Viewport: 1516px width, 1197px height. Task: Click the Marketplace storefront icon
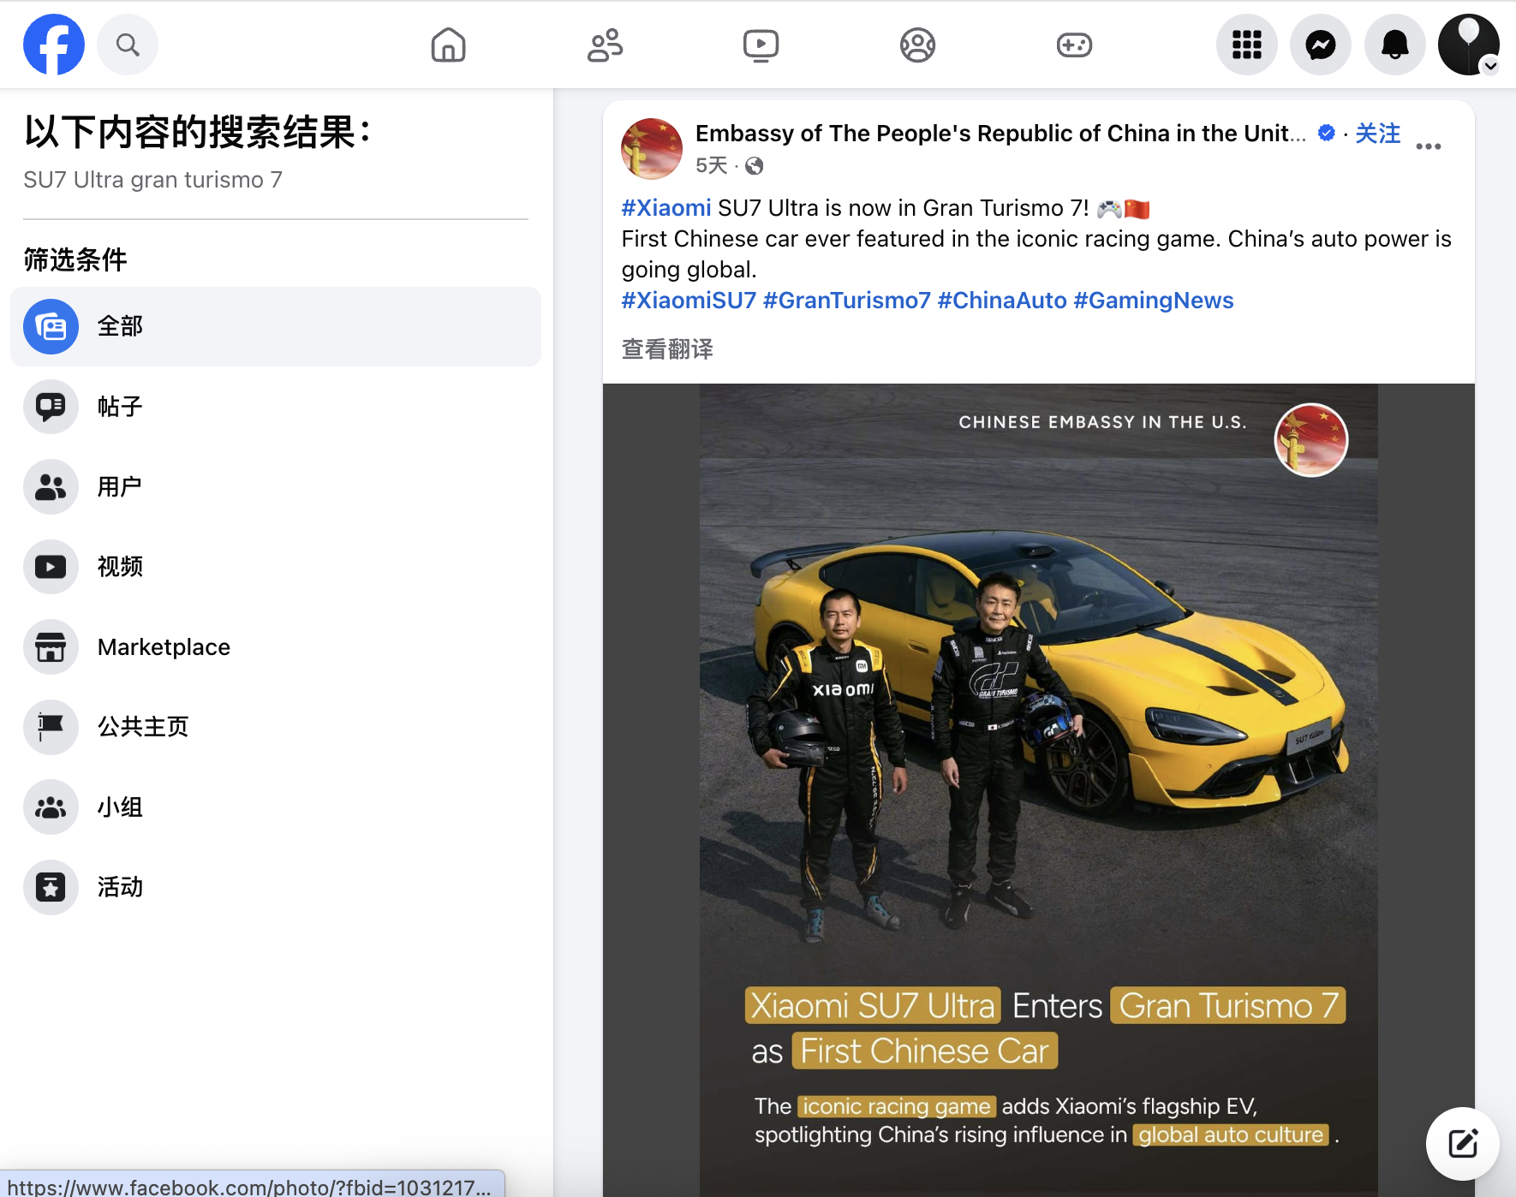point(51,646)
